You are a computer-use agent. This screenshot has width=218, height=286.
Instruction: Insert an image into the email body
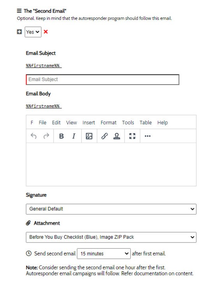click(x=89, y=136)
